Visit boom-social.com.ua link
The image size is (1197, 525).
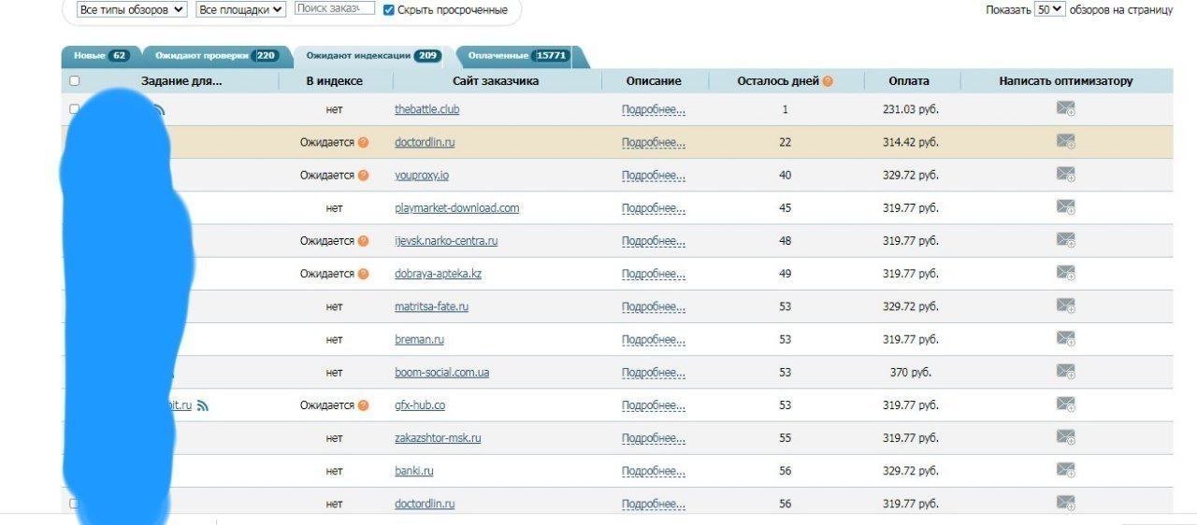coord(441,373)
